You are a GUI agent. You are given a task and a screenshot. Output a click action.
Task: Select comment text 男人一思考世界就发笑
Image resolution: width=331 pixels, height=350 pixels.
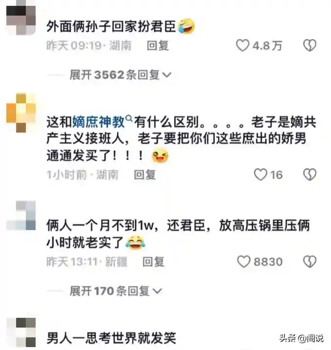click(x=111, y=338)
